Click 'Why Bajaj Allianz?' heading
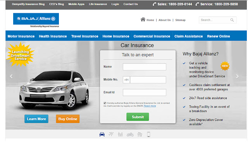Screen dimensions: 248x155 [x=201, y=54]
